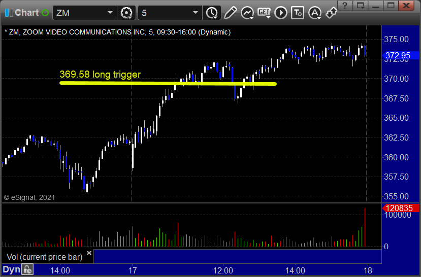Click the 355.00 price axis label
Screen dimensions: 421x277
click(x=396, y=196)
